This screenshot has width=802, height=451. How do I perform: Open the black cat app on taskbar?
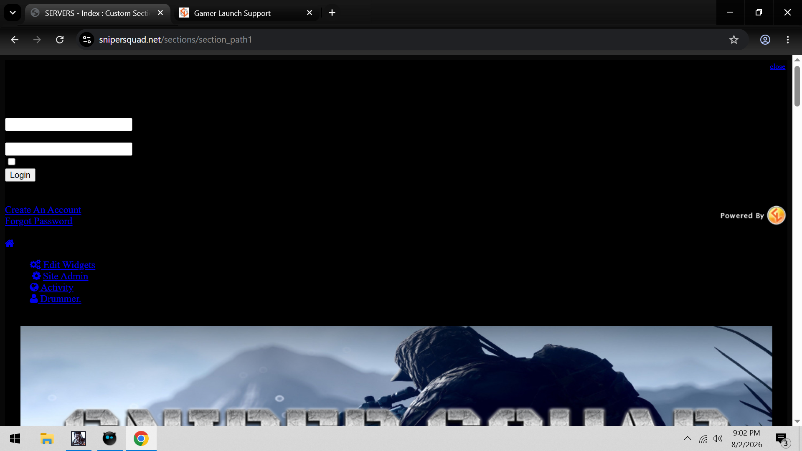(x=110, y=438)
